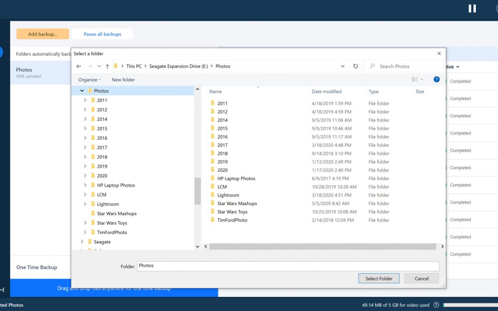The image size is (498, 311).
Task: Click the pause icon in top bar
Action: [472, 8]
